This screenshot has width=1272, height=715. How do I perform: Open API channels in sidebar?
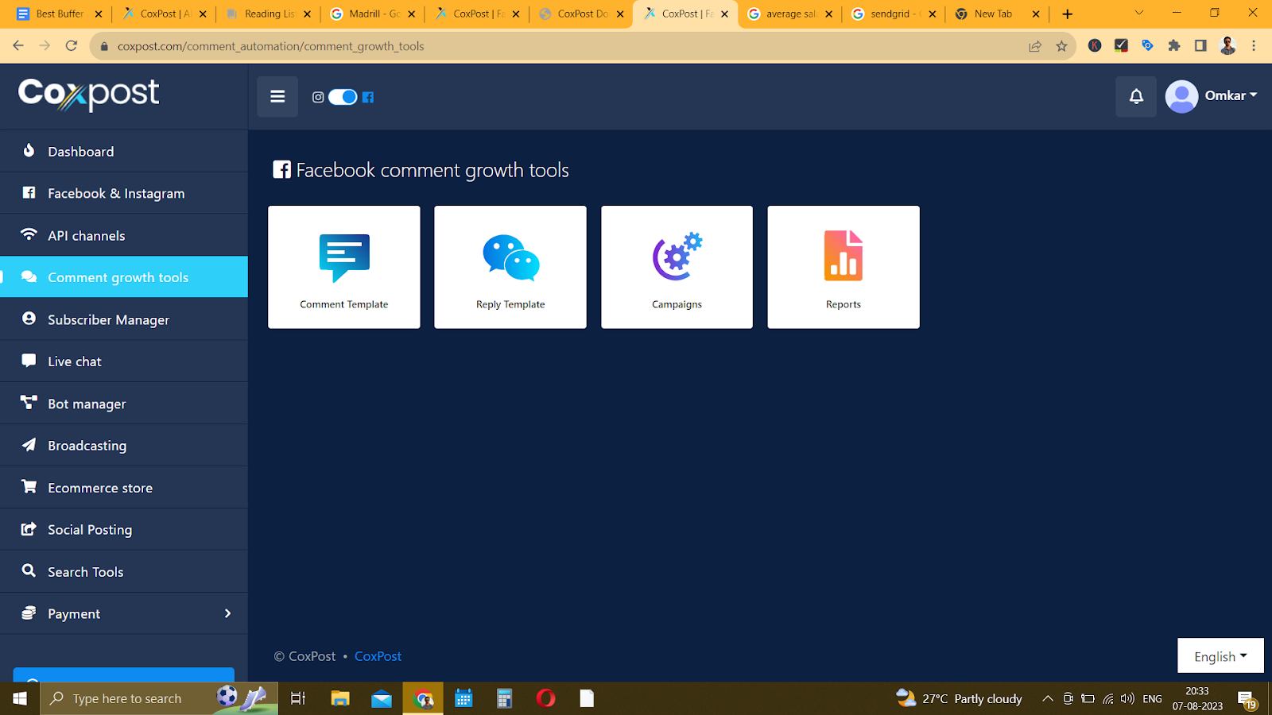[x=124, y=235]
